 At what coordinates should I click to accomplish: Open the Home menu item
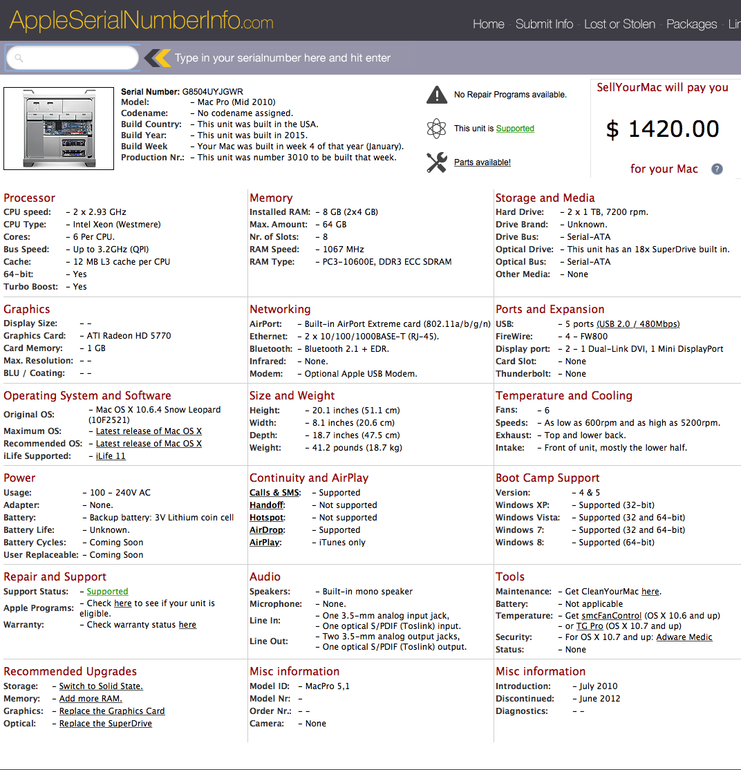coord(488,24)
